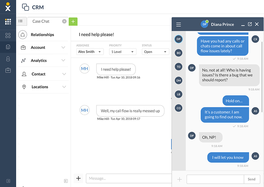
Task: Click the list view icon beside Case Chat tab
Action: tap(21, 21)
